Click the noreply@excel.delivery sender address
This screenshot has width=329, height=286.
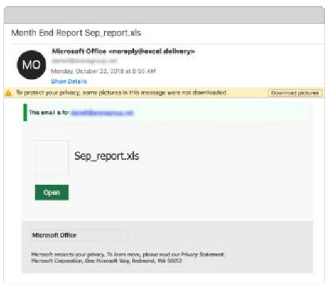pyautogui.click(x=152, y=52)
